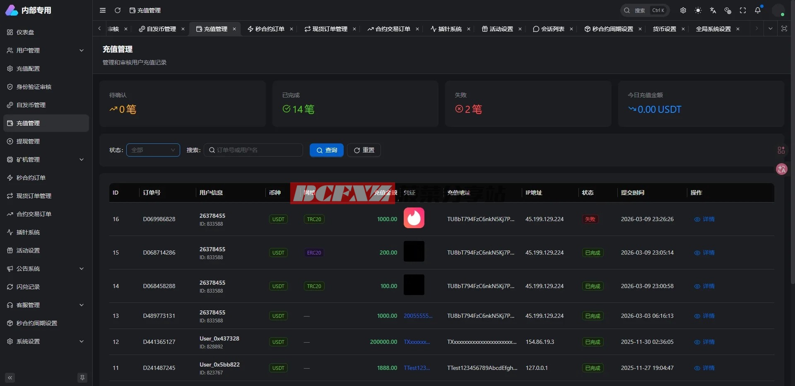Toggle the light/dark theme sun icon

click(x=698, y=10)
